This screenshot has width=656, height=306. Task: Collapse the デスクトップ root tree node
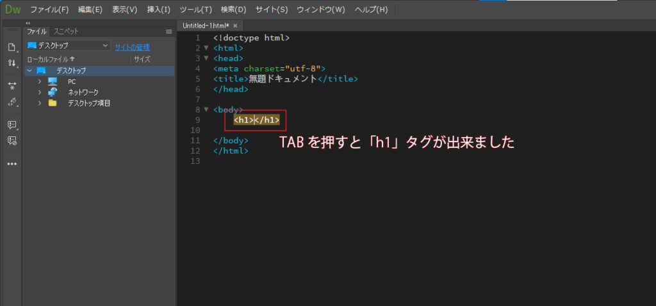click(x=29, y=70)
